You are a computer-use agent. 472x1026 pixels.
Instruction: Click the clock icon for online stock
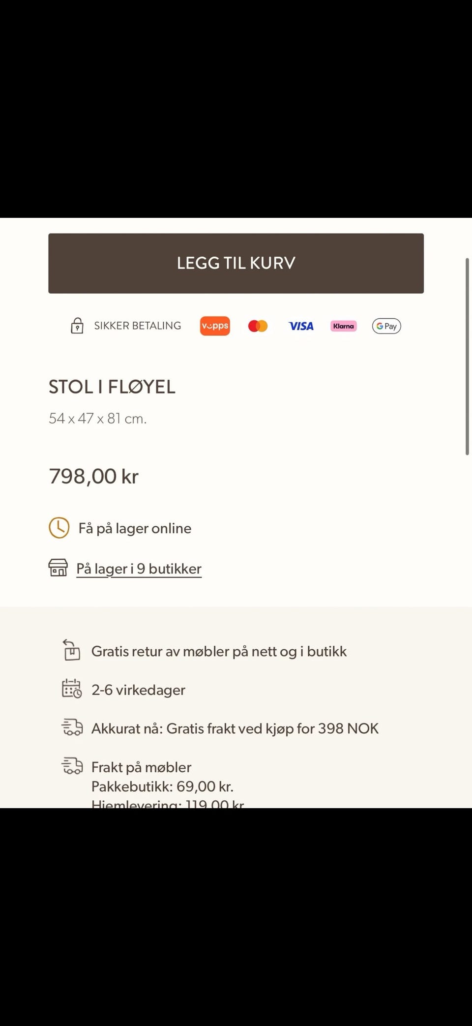tap(59, 528)
